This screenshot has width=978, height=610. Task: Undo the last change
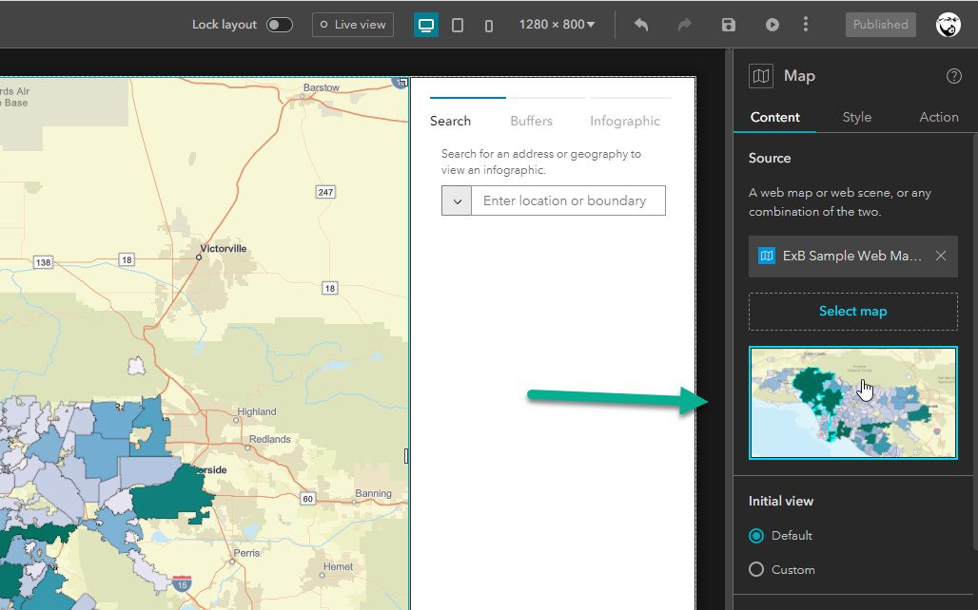[640, 25]
